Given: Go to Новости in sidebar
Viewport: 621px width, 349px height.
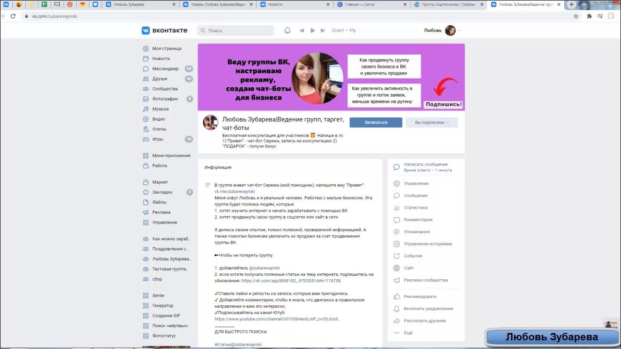Looking at the screenshot, I should (161, 59).
